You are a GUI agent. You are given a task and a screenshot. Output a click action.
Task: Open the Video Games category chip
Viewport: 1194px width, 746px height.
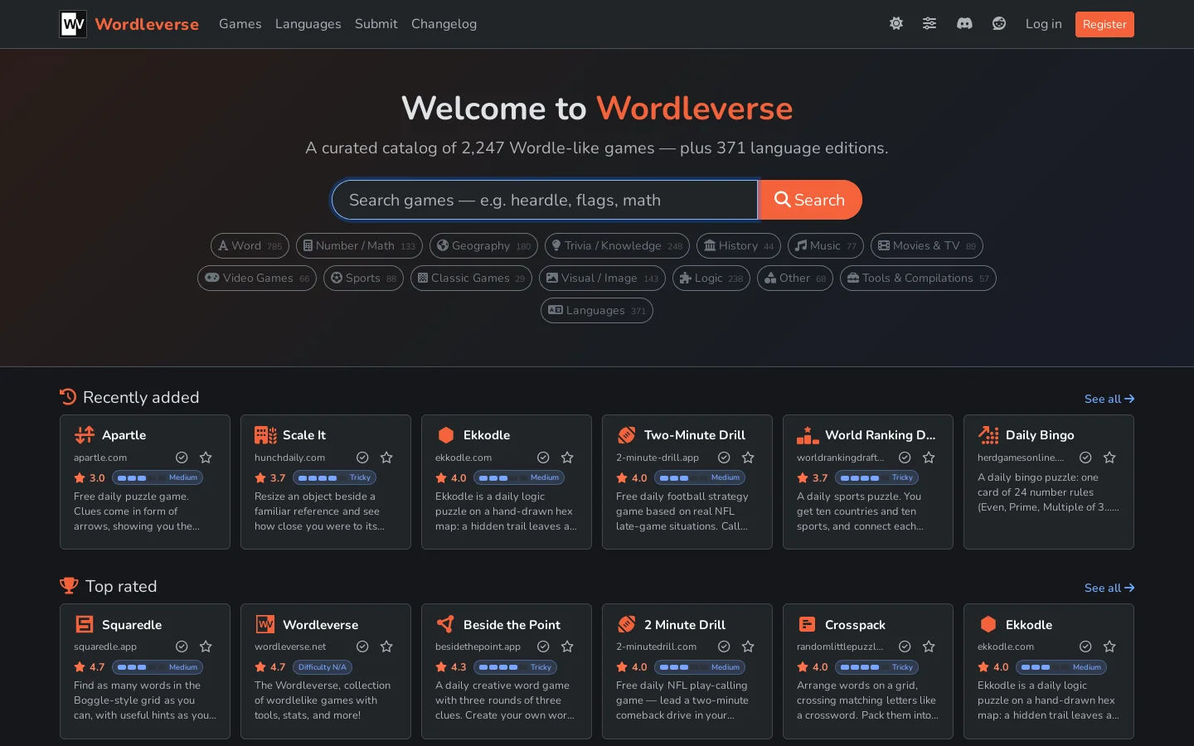[x=257, y=279]
